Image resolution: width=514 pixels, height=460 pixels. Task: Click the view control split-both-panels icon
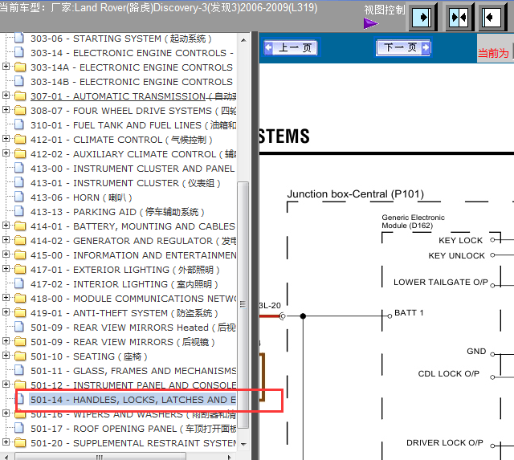[x=459, y=17]
